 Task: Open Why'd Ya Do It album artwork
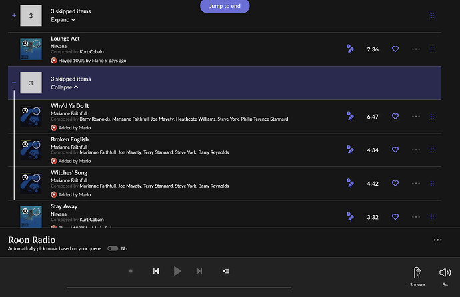coord(31,117)
